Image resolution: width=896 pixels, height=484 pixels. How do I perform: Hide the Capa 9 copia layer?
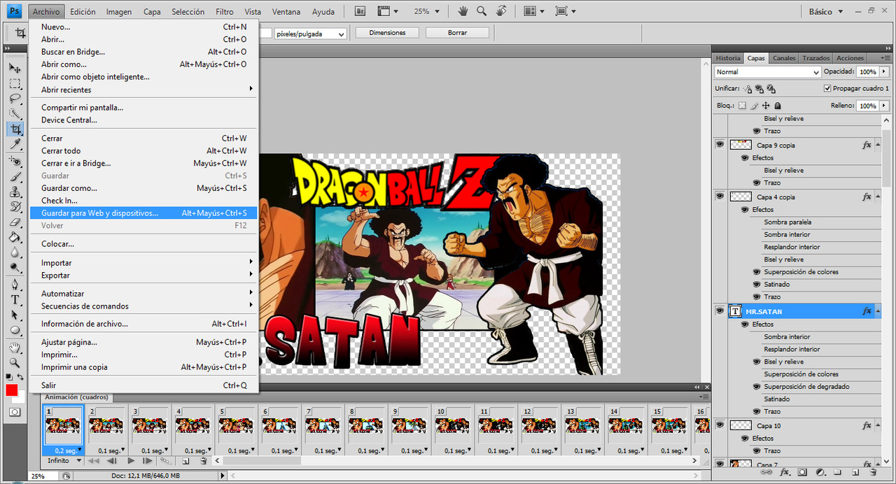(x=720, y=144)
